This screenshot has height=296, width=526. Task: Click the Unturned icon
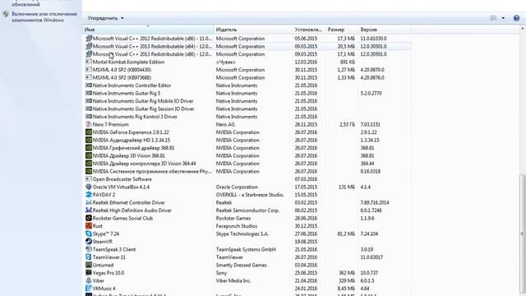coord(89,265)
